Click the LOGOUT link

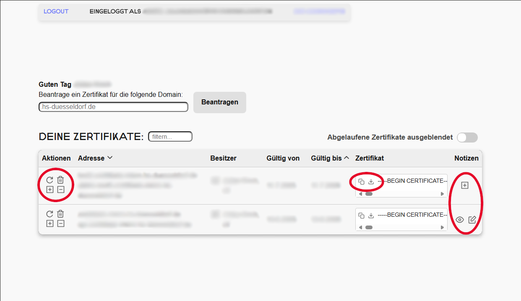[56, 11]
